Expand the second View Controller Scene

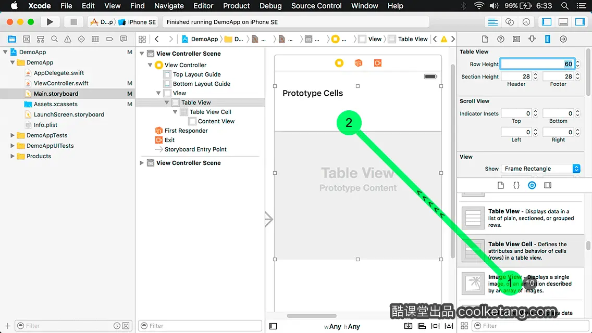(x=142, y=163)
